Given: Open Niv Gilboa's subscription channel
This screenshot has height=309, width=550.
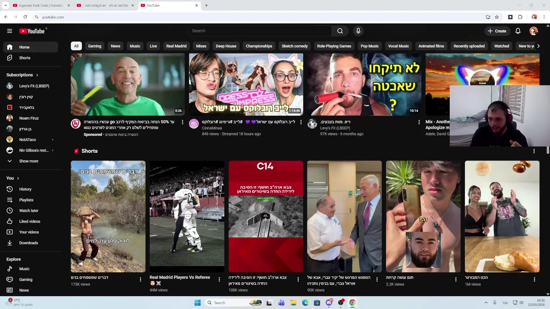Looking at the screenshot, I should tap(30, 150).
